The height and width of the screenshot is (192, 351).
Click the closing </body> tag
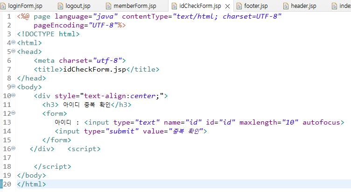pos(32,175)
